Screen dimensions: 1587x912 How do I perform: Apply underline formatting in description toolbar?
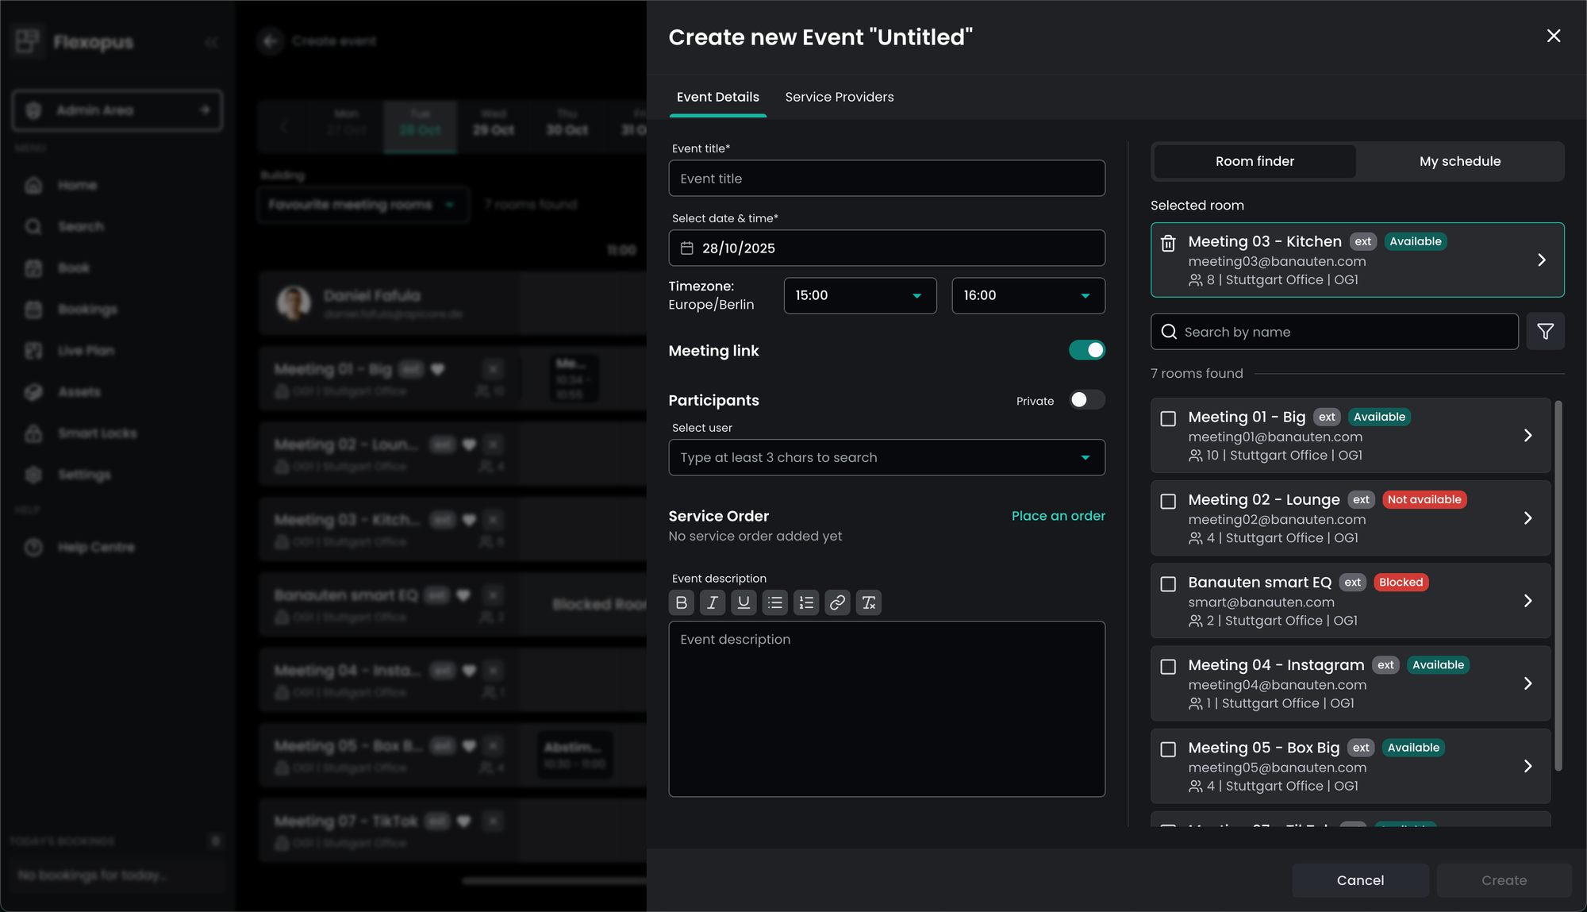click(744, 602)
